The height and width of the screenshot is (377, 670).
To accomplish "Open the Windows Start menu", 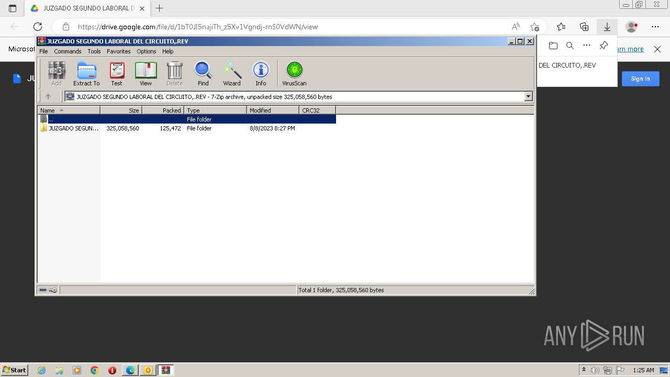I will pyautogui.click(x=14, y=370).
